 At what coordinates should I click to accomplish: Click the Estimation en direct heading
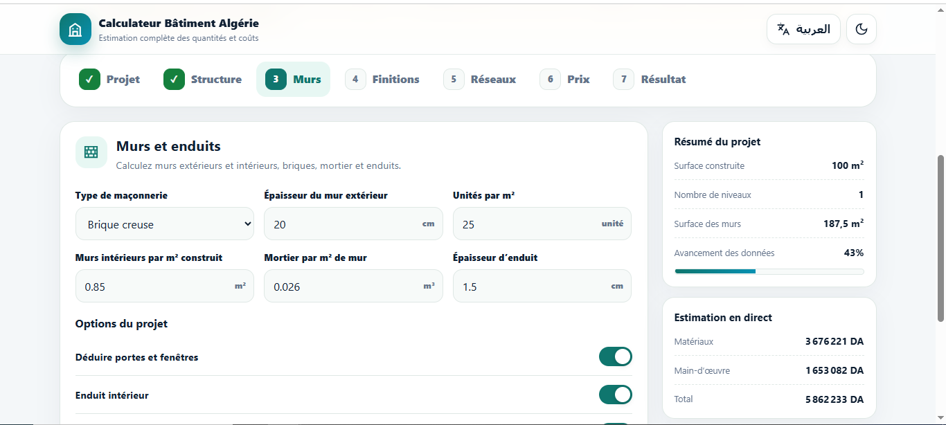click(x=723, y=317)
